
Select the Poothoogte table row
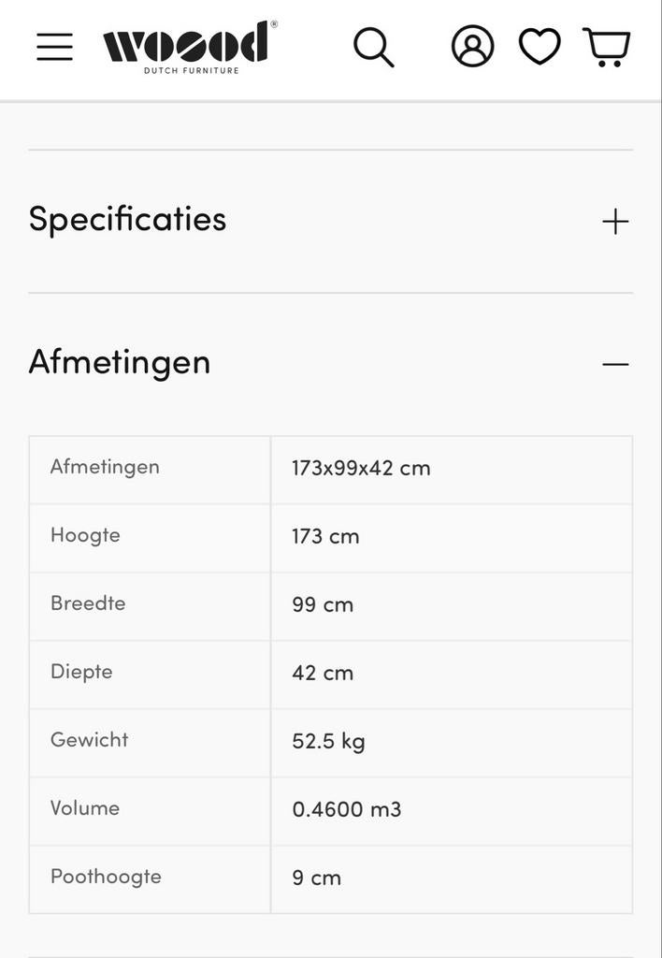click(x=331, y=878)
